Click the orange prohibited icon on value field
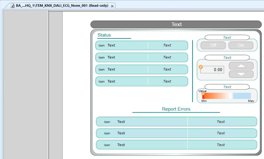 pos(201,67)
